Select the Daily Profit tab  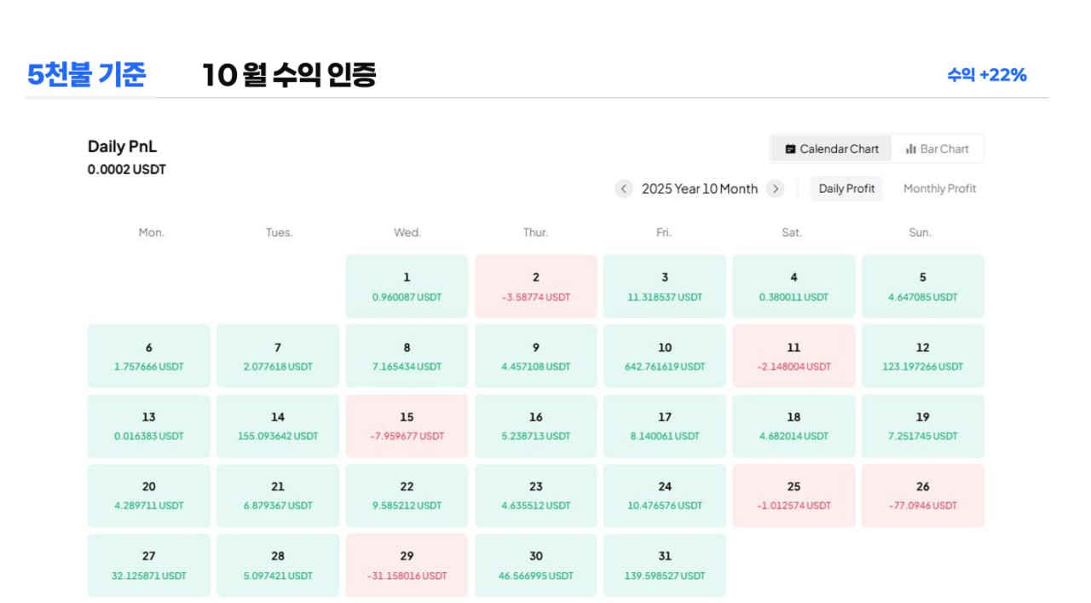click(x=846, y=188)
